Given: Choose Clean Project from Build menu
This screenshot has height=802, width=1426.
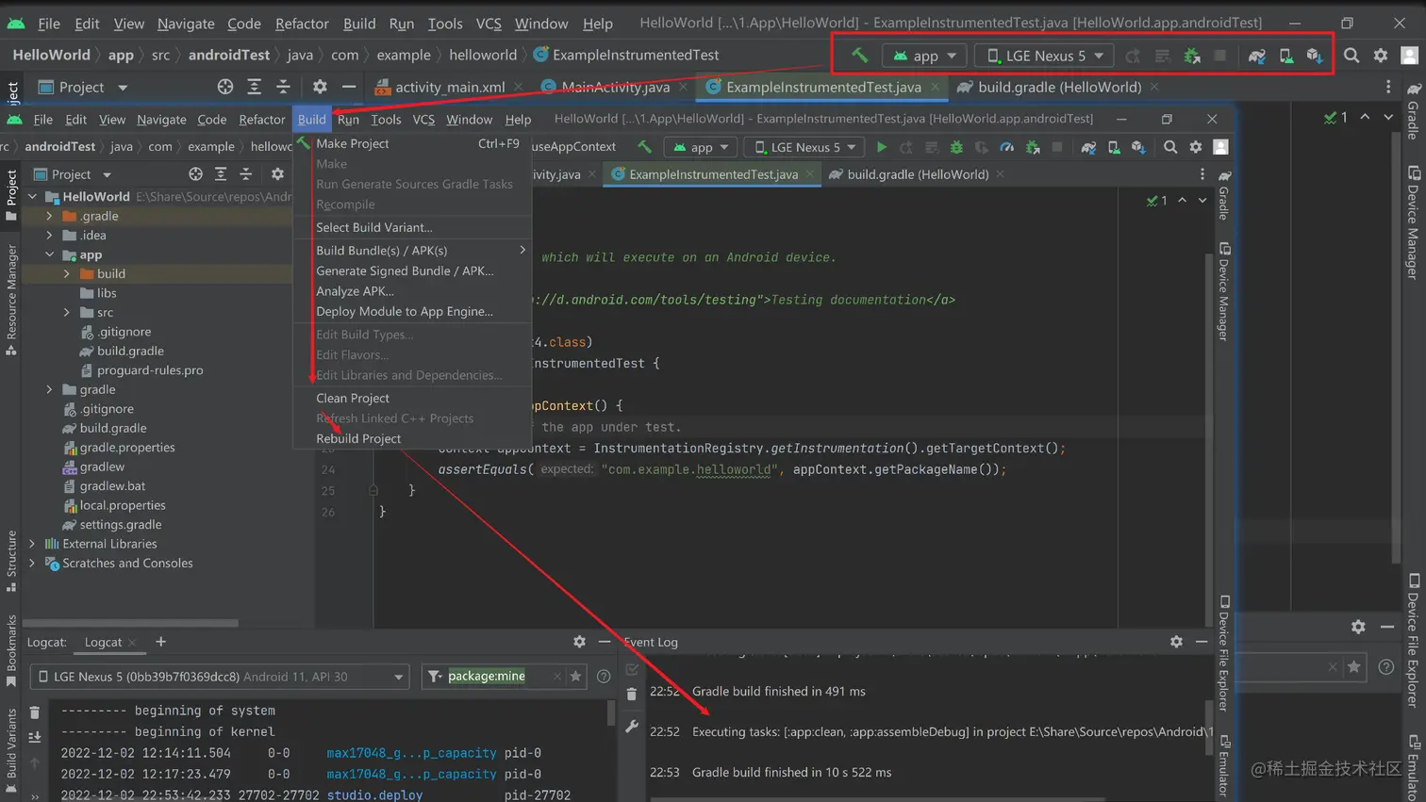Looking at the screenshot, I should point(353,398).
